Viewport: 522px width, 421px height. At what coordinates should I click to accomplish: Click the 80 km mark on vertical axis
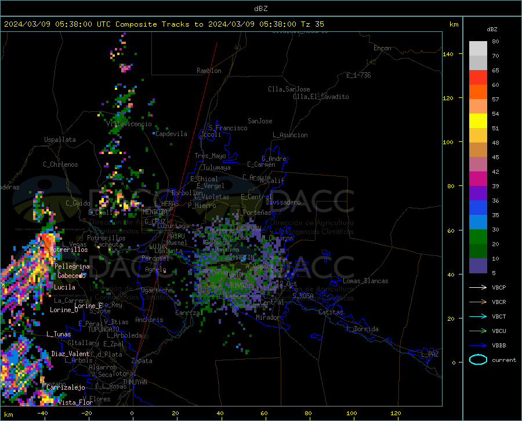pos(450,186)
